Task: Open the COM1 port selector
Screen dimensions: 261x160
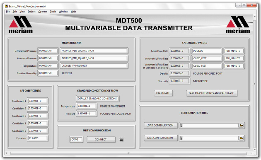Action: [76, 139]
